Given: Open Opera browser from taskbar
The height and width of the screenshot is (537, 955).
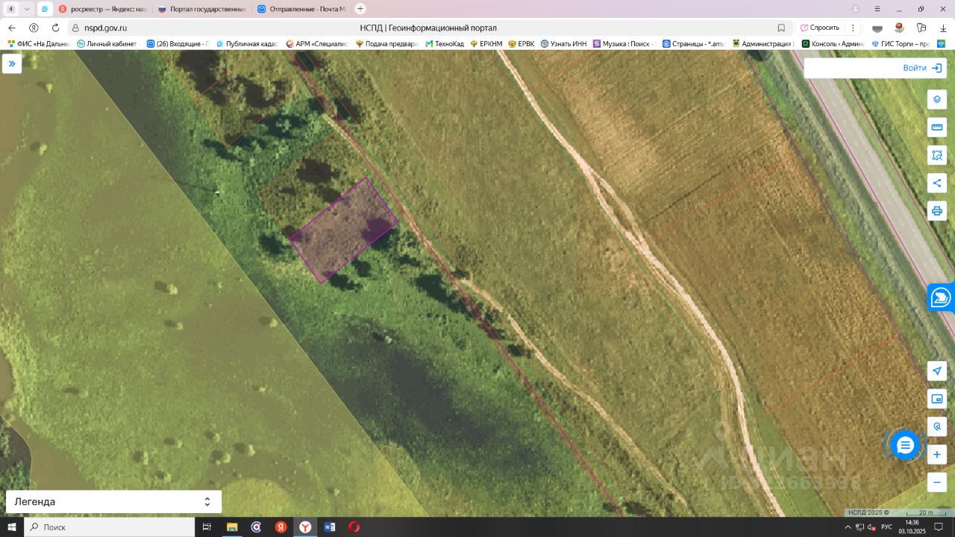Looking at the screenshot, I should (354, 527).
